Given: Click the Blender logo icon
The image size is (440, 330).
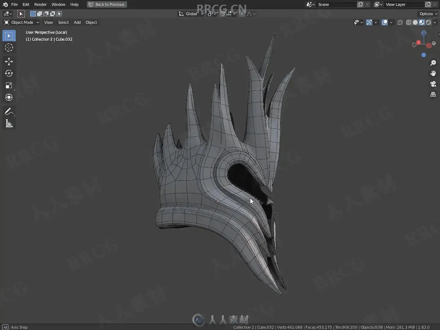Looking at the screenshot, I should (x=5, y=5).
